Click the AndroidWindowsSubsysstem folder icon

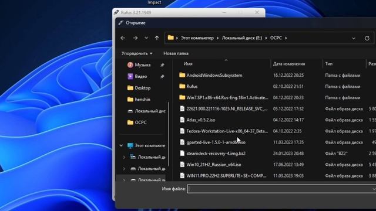point(182,75)
